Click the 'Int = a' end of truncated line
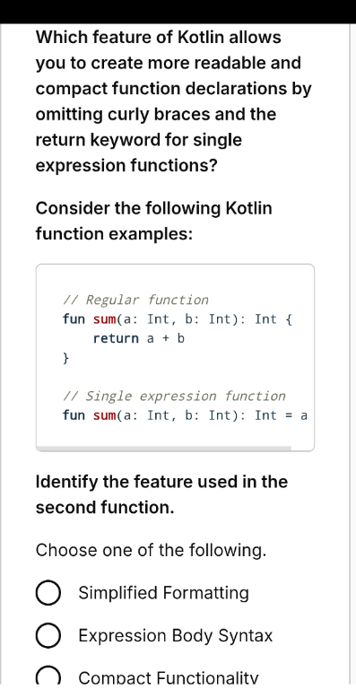The image size is (356, 689). (281, 415)
